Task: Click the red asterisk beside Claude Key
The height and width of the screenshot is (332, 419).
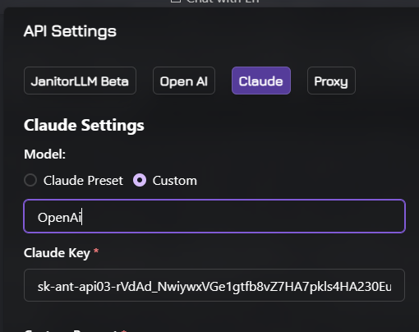Action: click(x=96, y=251)
